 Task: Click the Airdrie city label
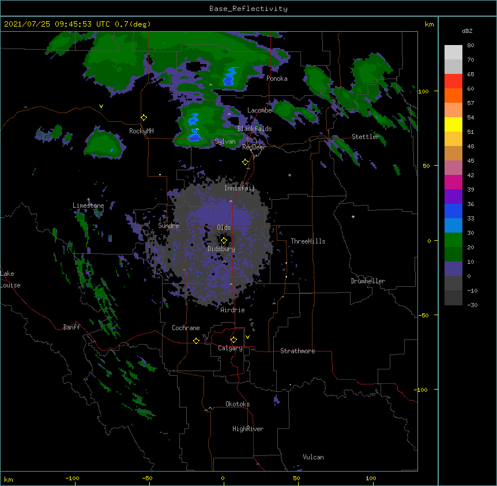(x=233, y=310)
